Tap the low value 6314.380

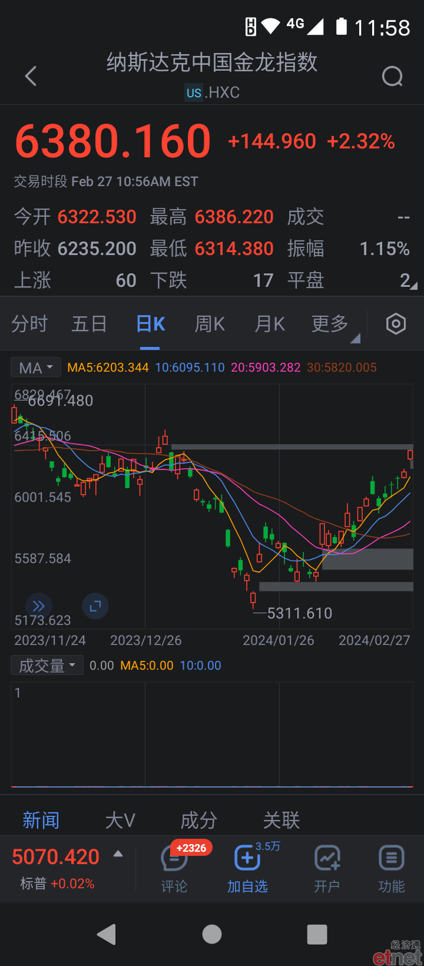pyautogui.click(x=234, y=249)
